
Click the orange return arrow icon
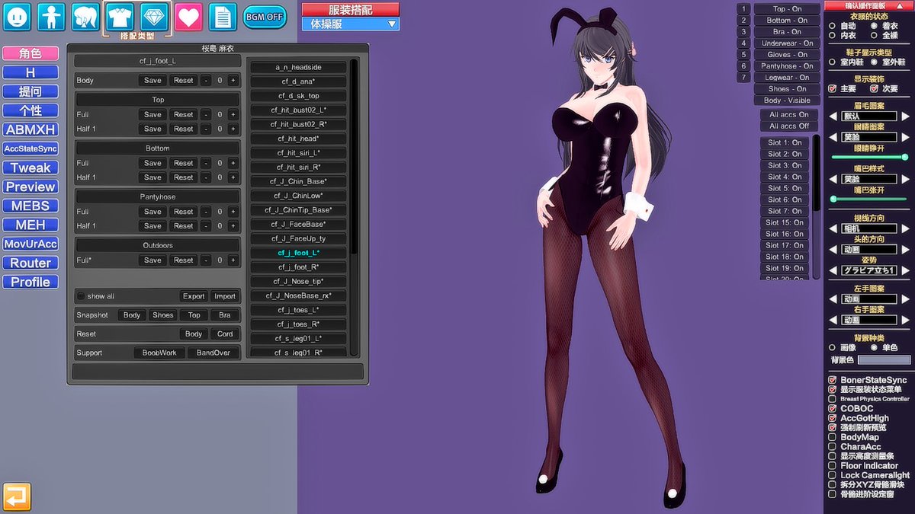[17, 496]
